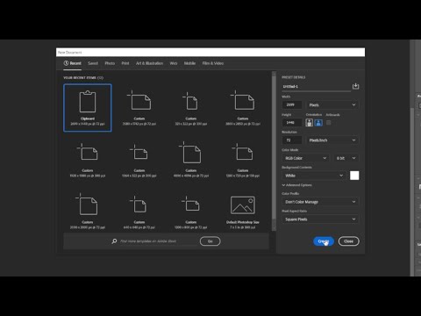
Task: Click the white background color swatch
Action: 354,176
